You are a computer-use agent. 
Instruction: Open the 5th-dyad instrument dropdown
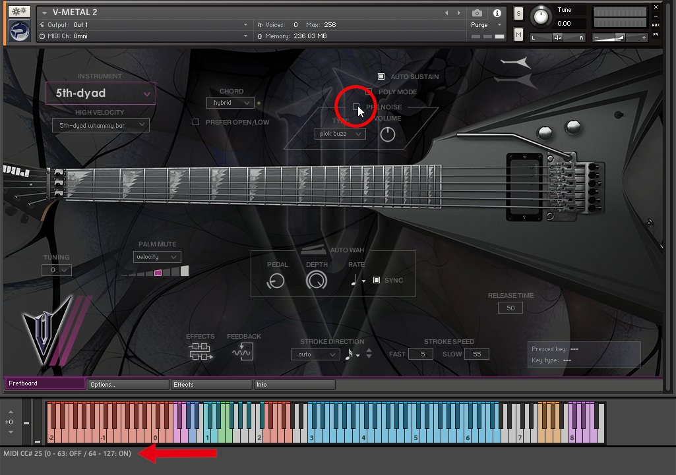click(101, 93)
